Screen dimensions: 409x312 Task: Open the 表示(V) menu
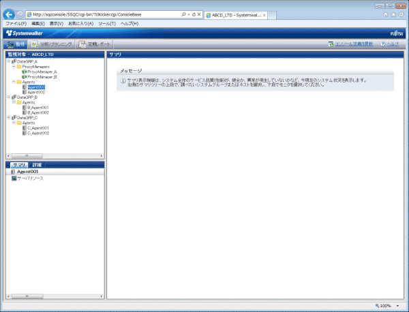[x=57, y=23]
